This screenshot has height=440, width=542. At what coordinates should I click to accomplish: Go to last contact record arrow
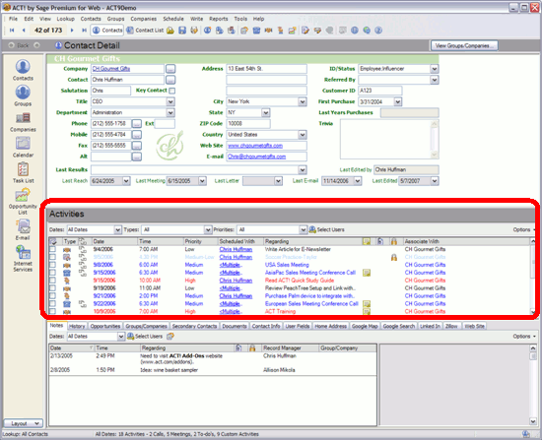[84, 31]
